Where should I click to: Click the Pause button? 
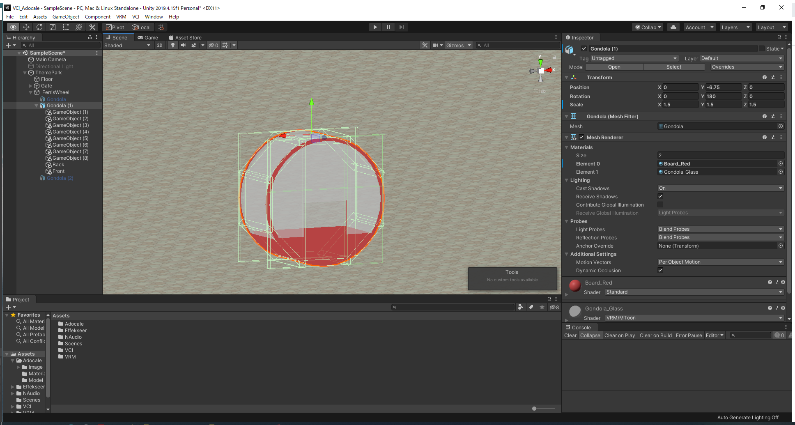[x=388, y=27]
